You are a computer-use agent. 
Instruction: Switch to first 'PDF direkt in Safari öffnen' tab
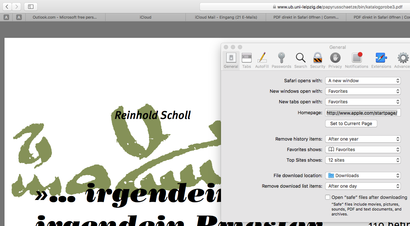pyautogui.click(x=306, y=17)
